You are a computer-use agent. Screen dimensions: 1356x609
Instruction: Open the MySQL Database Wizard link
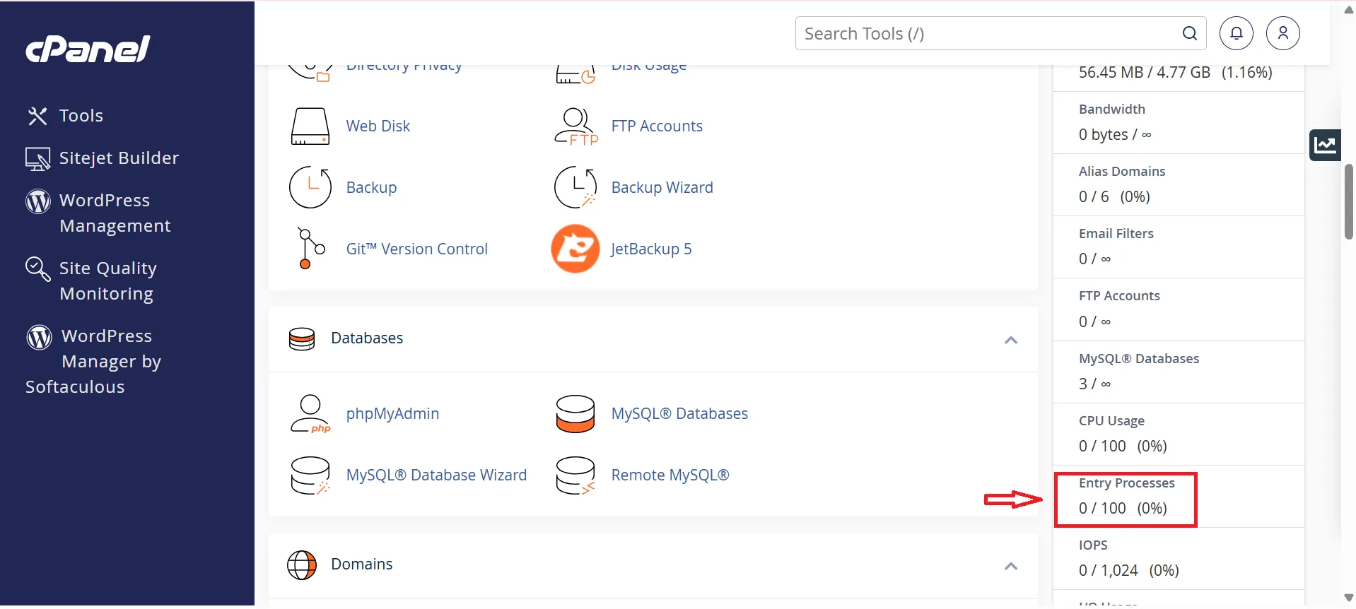click(x=436, y=475)
